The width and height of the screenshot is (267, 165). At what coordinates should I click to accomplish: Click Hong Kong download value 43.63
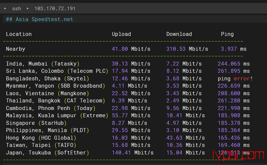(174, 138)
